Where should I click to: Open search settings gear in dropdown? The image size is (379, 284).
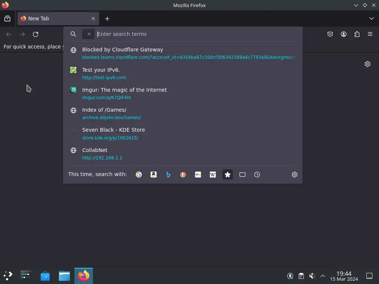294,175
